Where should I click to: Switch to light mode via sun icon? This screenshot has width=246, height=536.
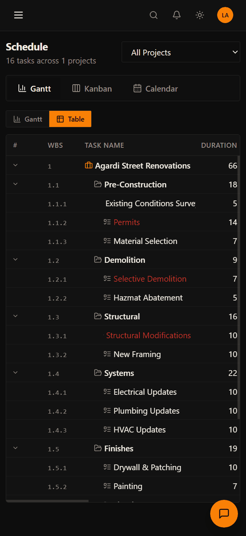199,15
